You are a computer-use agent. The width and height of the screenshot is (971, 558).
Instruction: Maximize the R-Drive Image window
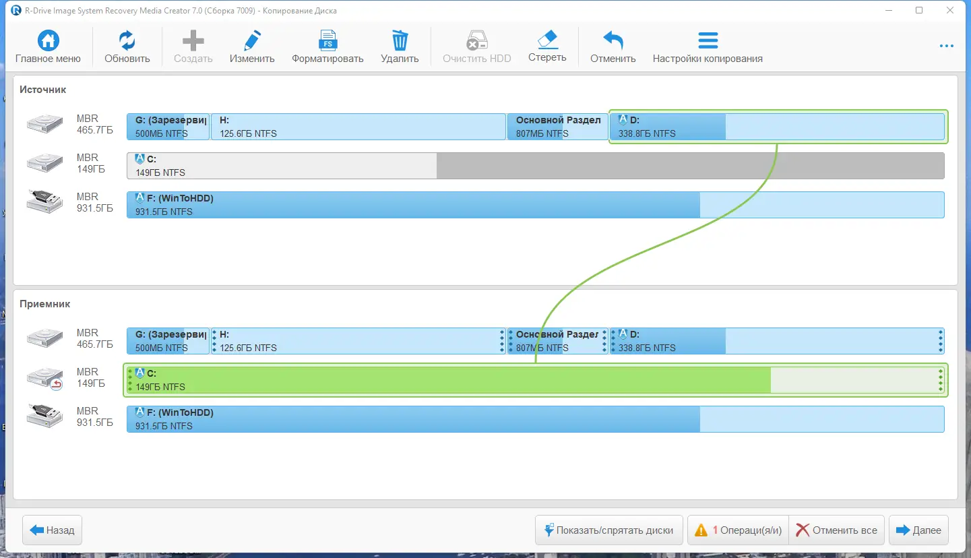pos(919,10)
